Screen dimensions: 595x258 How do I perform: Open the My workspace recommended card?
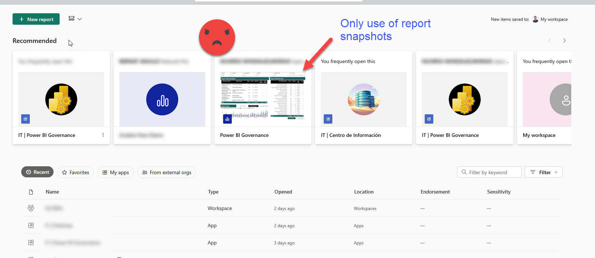[544, 99]
